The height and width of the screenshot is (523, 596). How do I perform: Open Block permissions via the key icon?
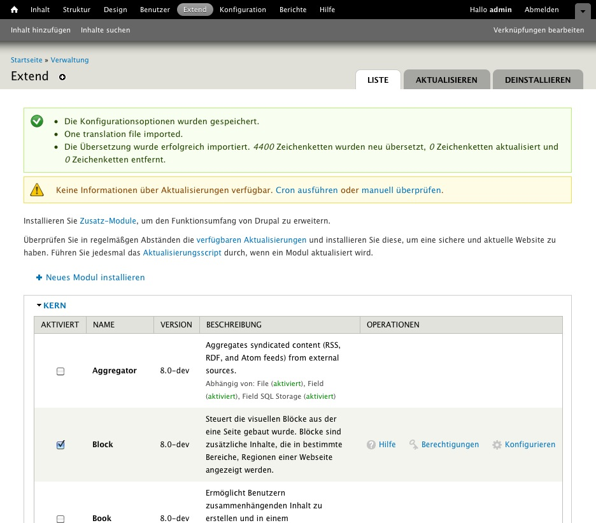click(414, 445)
